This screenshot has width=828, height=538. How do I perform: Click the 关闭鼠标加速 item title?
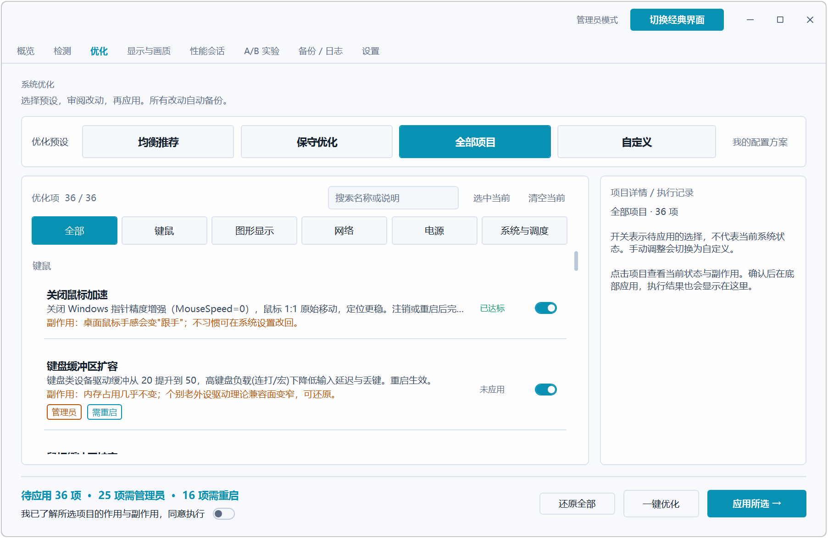click(77, 295)
